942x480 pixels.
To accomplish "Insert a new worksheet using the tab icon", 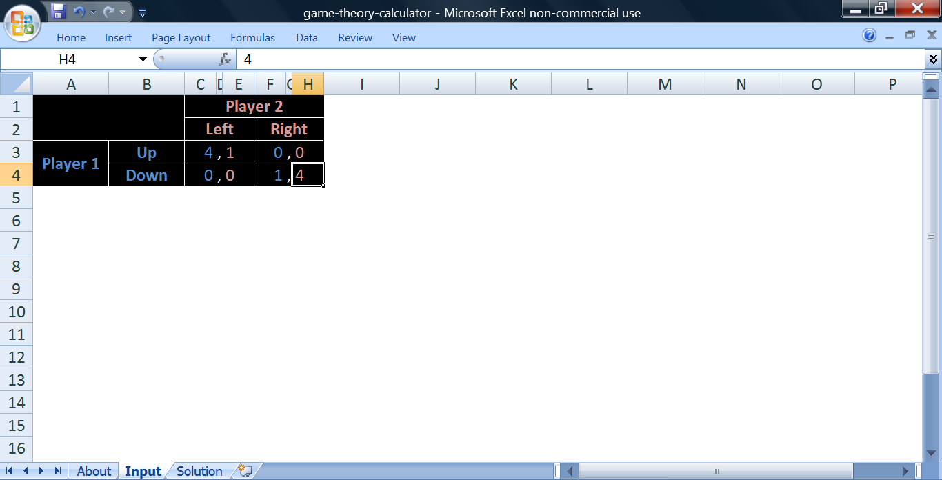I will (245, 470).
